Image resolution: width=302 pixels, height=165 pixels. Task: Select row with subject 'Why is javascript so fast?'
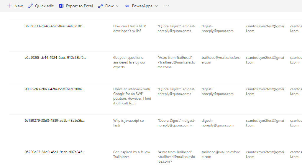coord(129,123)
